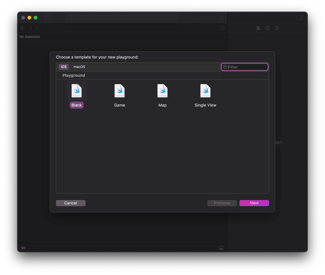Click the Single View template label

(x=205, y=105)
